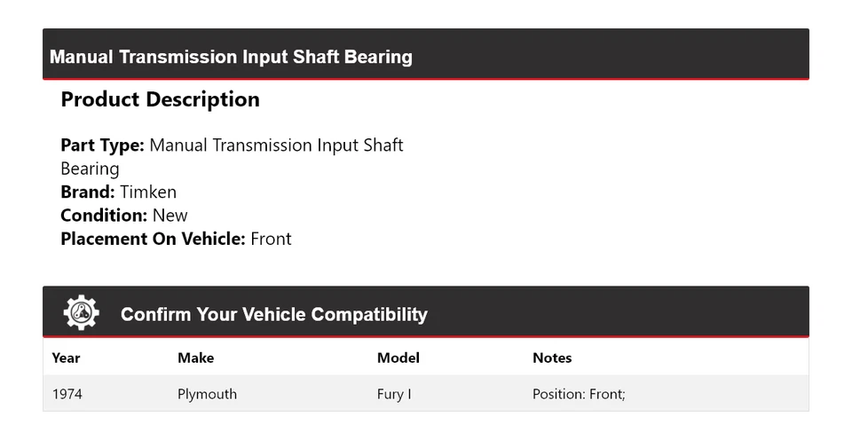Click the Year column header
The height and width of the screenshot is (440, 852).
(x=66, y=357)
